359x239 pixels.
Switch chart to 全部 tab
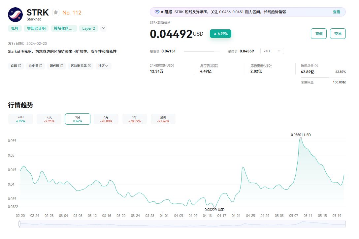pos(163,119)
